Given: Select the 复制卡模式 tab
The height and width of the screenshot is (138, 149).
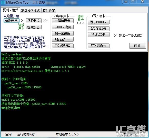Looking at the screenshot, I should [11, 10].
